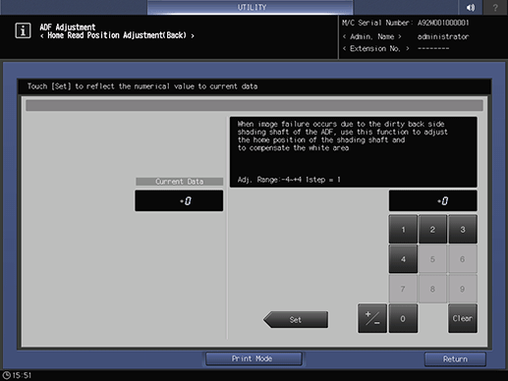
Task: Toggle sign with the +/- key
Action: [x=372, y=318]
